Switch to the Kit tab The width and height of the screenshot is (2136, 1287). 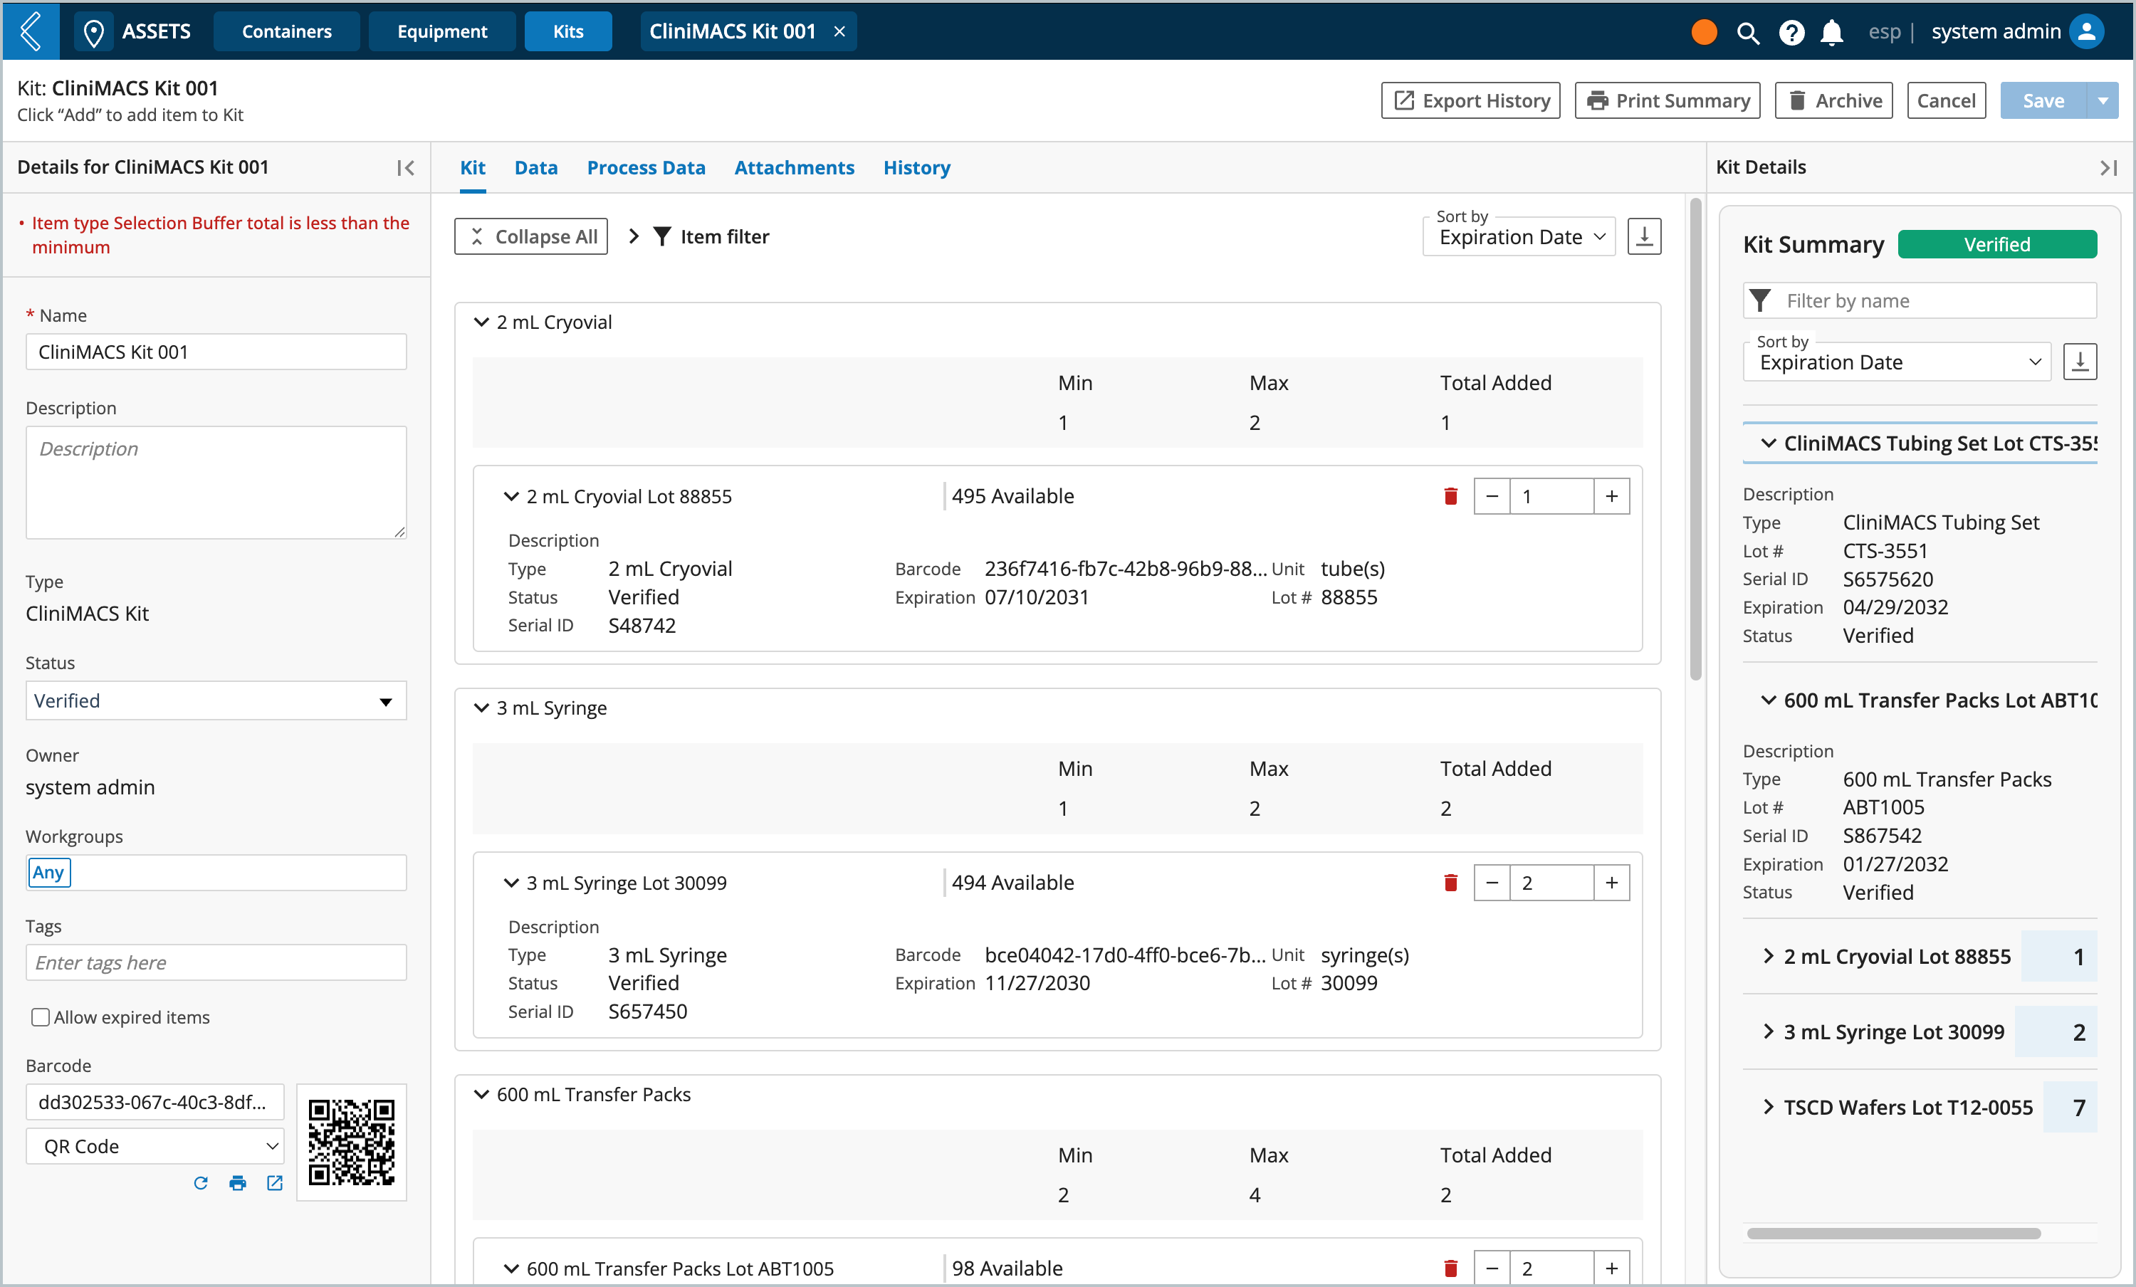(473, 168)
